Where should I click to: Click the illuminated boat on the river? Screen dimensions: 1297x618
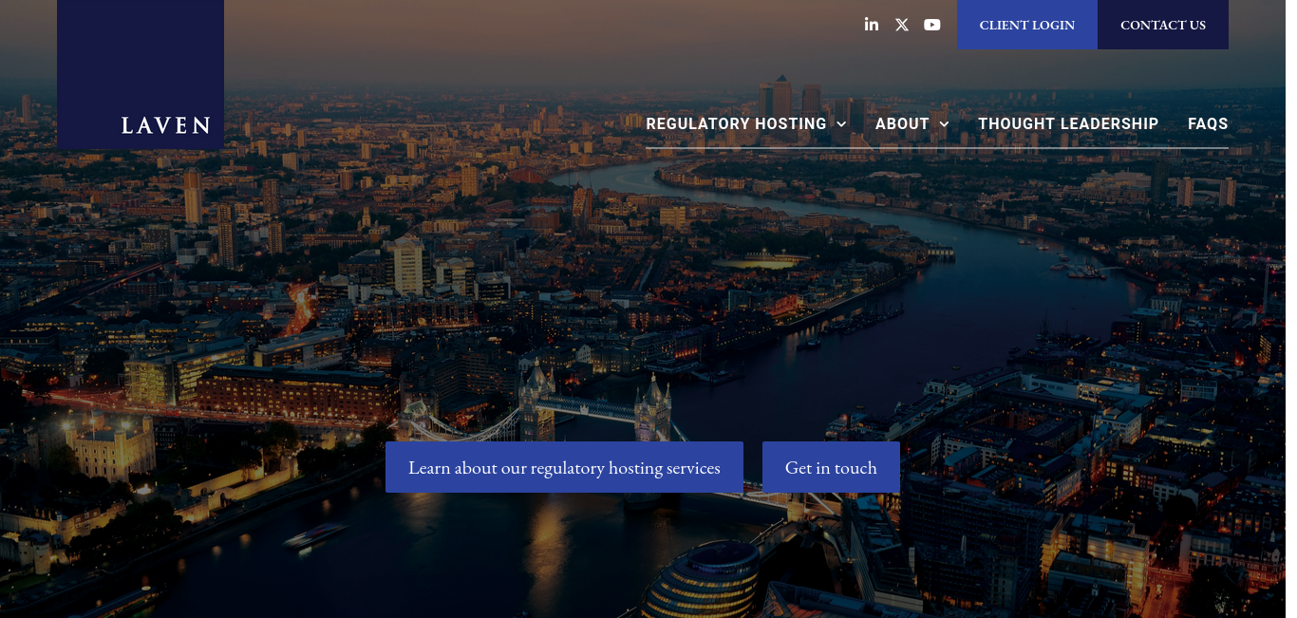[x=315, y=536]
